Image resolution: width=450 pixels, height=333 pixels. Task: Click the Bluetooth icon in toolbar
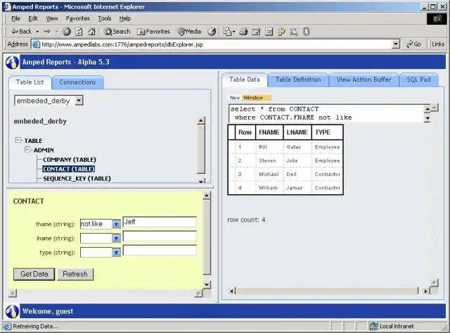[307, 32]
